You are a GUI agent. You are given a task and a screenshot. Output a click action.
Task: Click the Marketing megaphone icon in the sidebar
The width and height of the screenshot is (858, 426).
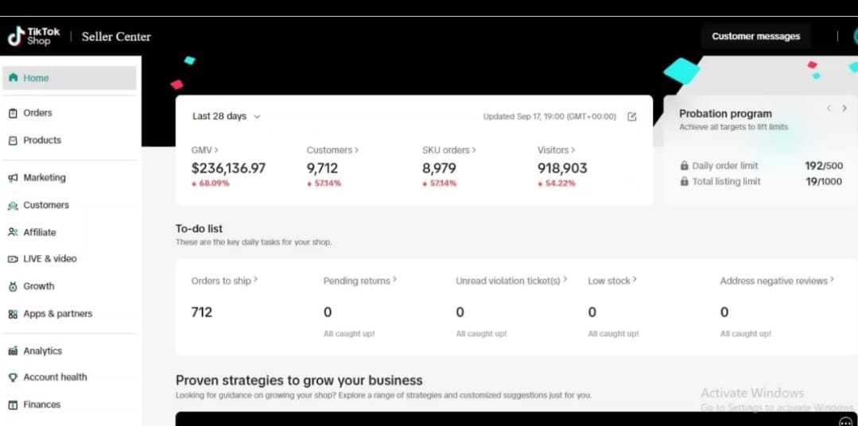[x=13, y=178]
